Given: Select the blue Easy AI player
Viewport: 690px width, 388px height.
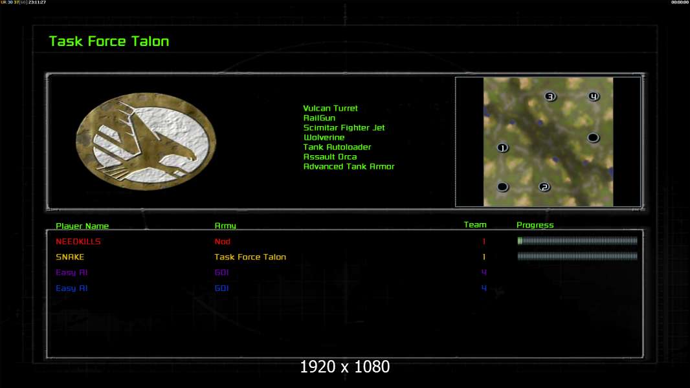Looking at the screenshot, I should click(x=72, y=288).
